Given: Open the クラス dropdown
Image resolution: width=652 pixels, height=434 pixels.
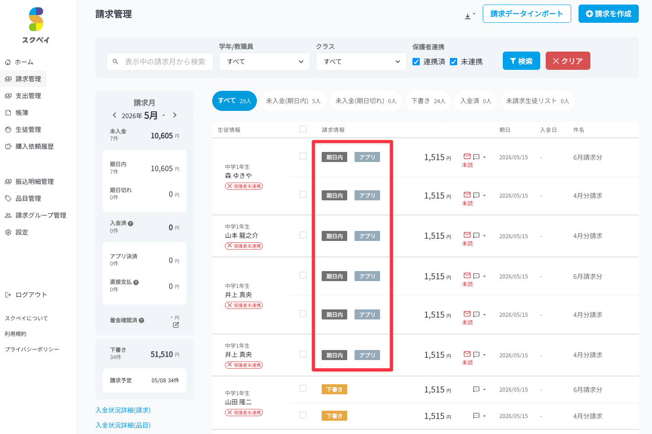Looking at the screenshot, I should [x=361, y=62].
